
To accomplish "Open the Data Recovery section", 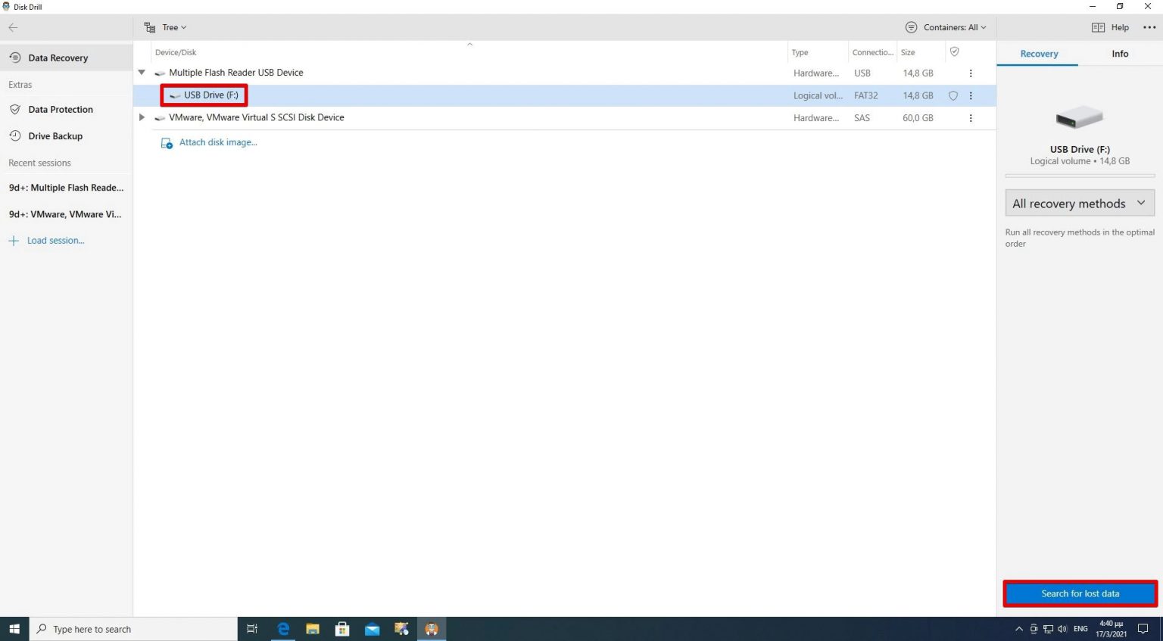I will [58, 58].
